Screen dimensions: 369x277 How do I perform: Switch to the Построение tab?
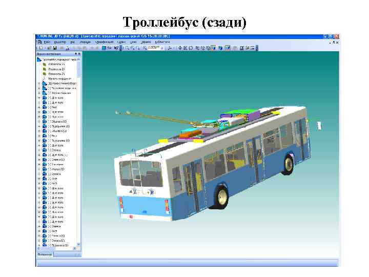[x=45, y=254]
